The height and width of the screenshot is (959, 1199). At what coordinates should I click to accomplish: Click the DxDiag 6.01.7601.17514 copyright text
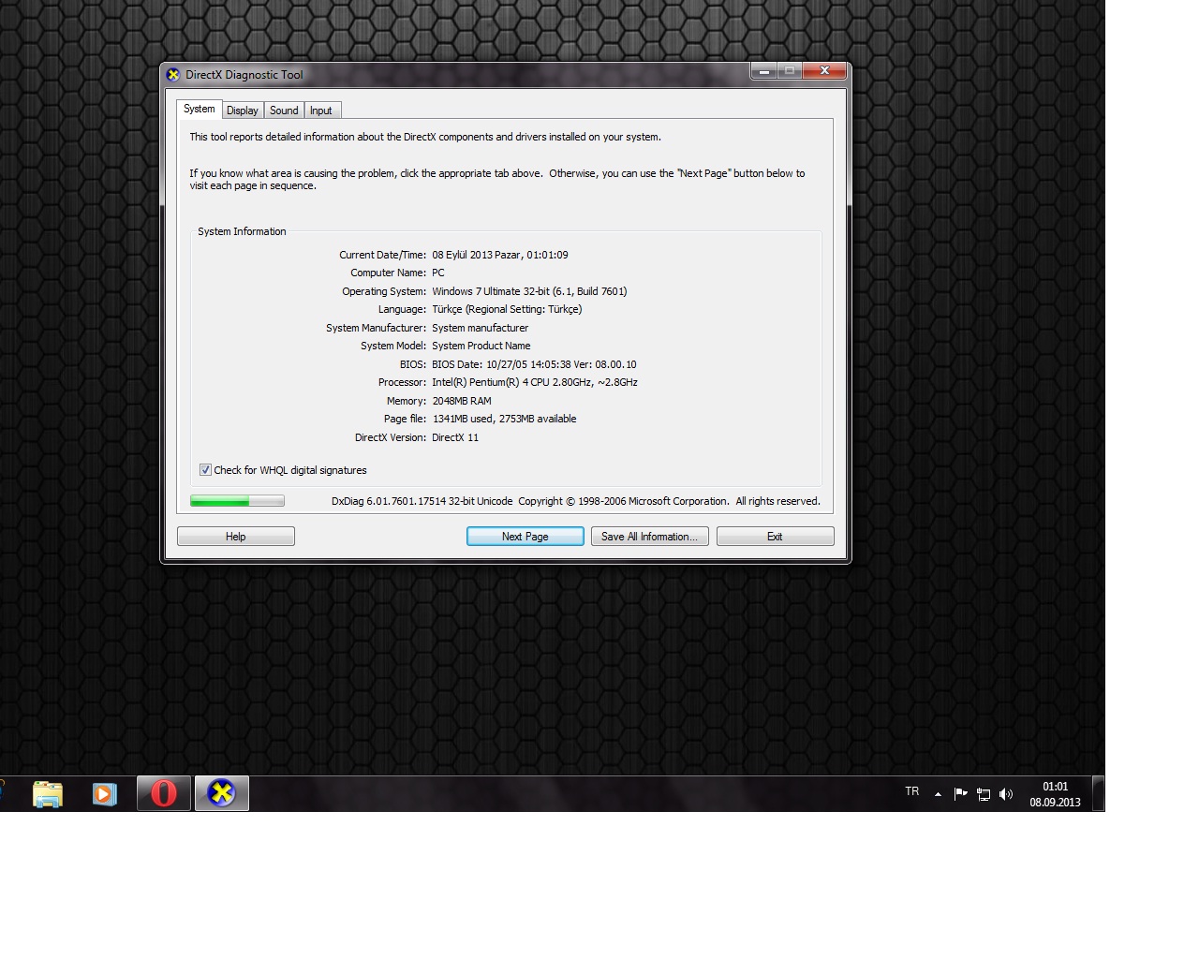[x=576, y=501]
